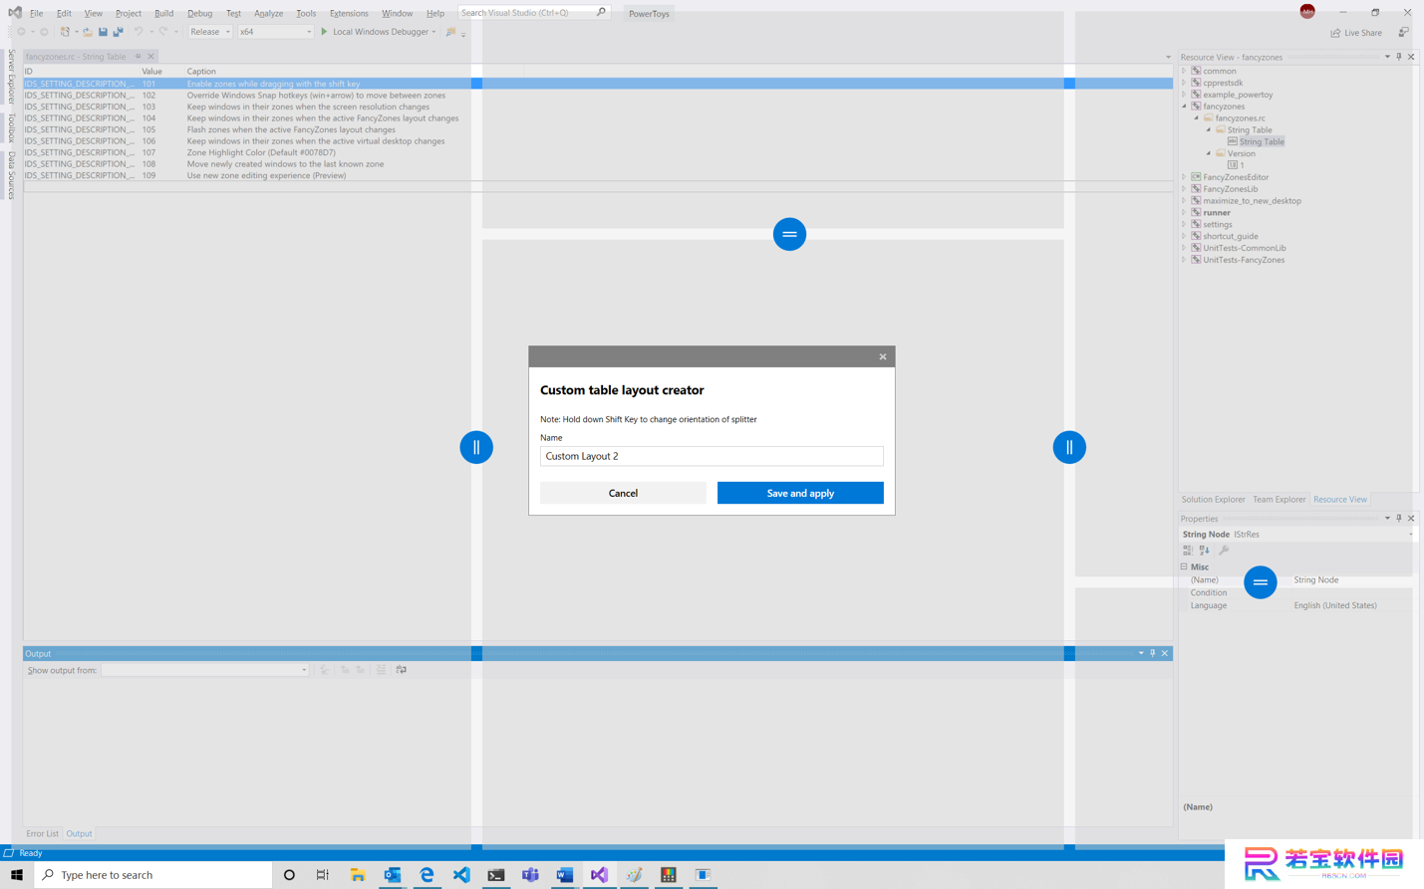Select version resource 1
The width and height of the screenshot is (1424, 889).
click(x=1242, y=165)
